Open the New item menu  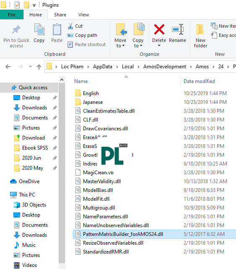(223, 26)
